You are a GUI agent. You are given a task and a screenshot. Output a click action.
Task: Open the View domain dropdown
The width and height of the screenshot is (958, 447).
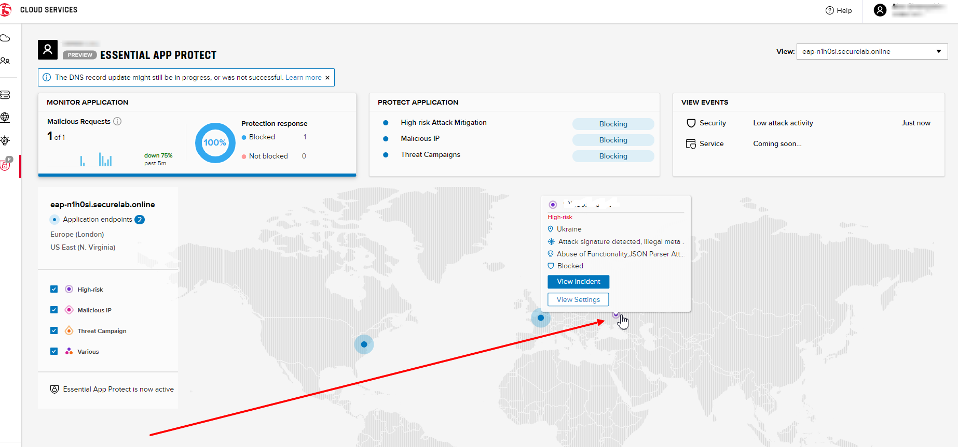872,51
